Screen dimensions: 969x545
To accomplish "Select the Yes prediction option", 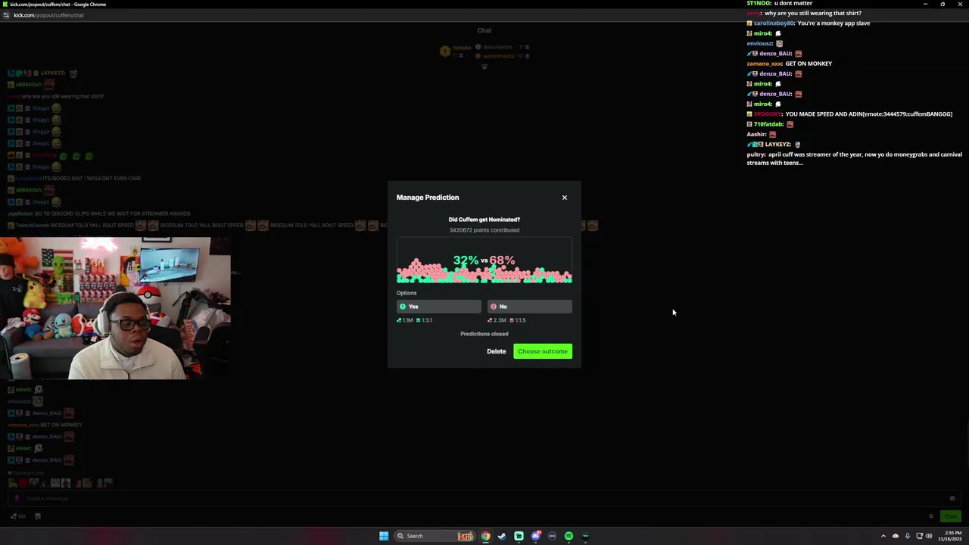I will [x=438, y=307].
